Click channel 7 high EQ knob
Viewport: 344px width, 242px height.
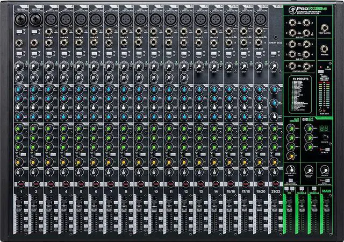(109, 90)
